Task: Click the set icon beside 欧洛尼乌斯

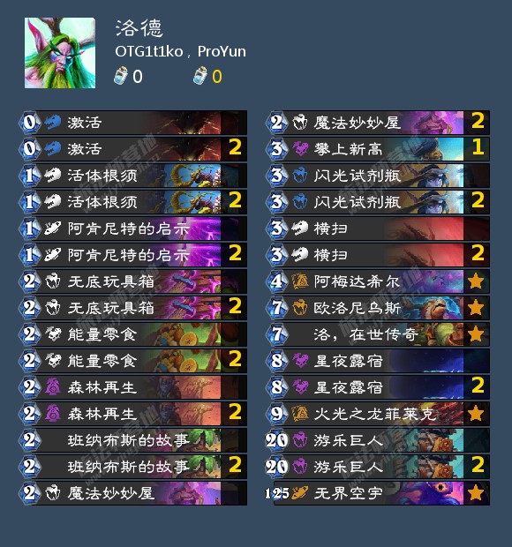Action: coord(300,308)
